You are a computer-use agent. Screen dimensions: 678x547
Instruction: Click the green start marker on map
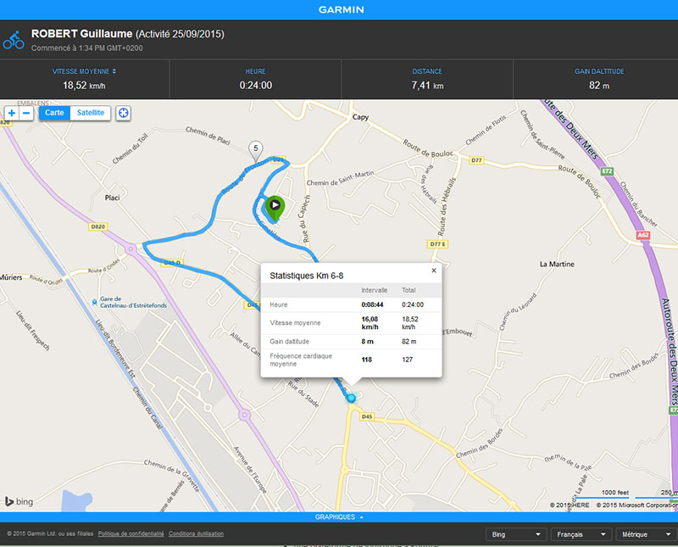coord(275,208)
